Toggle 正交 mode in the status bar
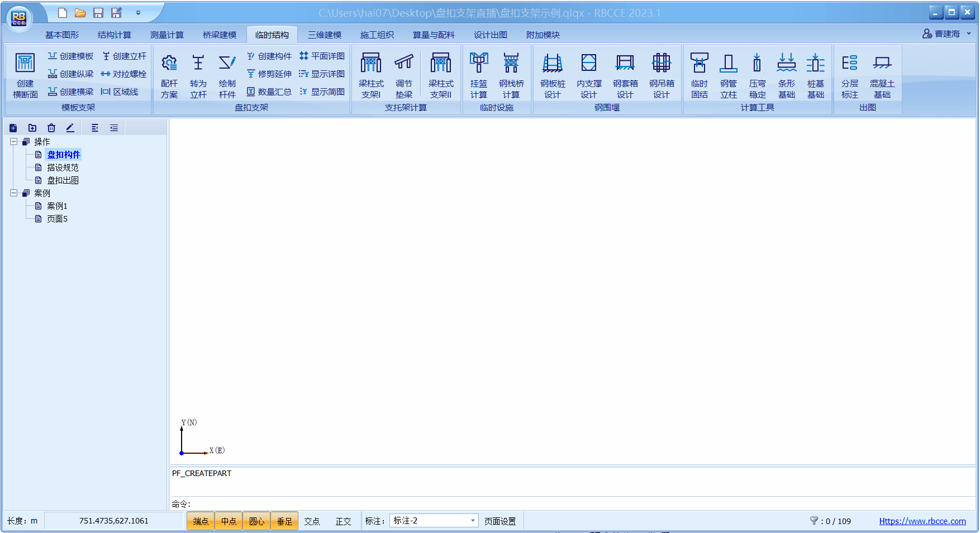Screen dimensions: 980x533 pyautogui.click(x=343, y=521)
